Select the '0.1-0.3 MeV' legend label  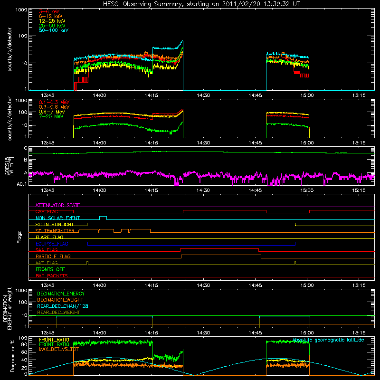click(x=54, y=102)
